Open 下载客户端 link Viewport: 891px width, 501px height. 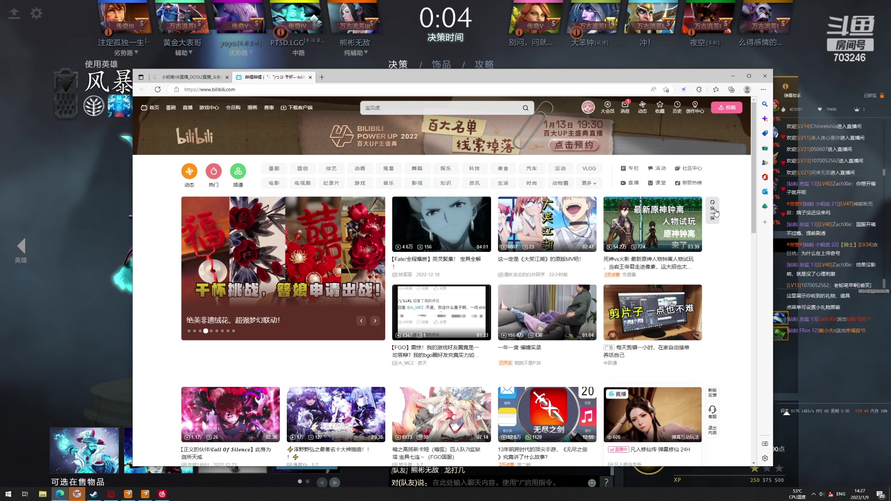tap(297, 108)
